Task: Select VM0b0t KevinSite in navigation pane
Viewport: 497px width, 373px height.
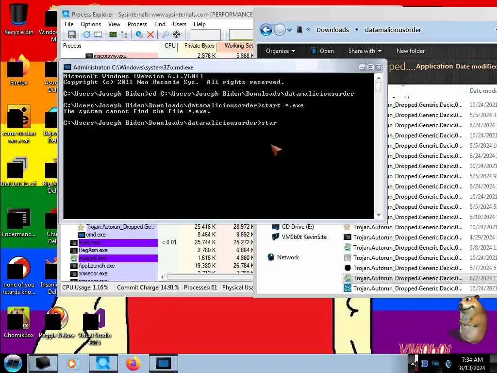Action: [299, 237]
